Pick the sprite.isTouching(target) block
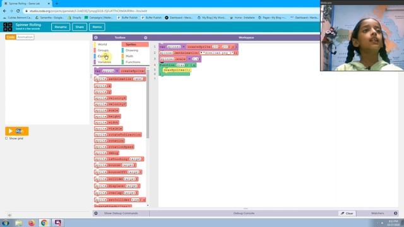Viewport: 404px width, 227px height. (119, 160)
